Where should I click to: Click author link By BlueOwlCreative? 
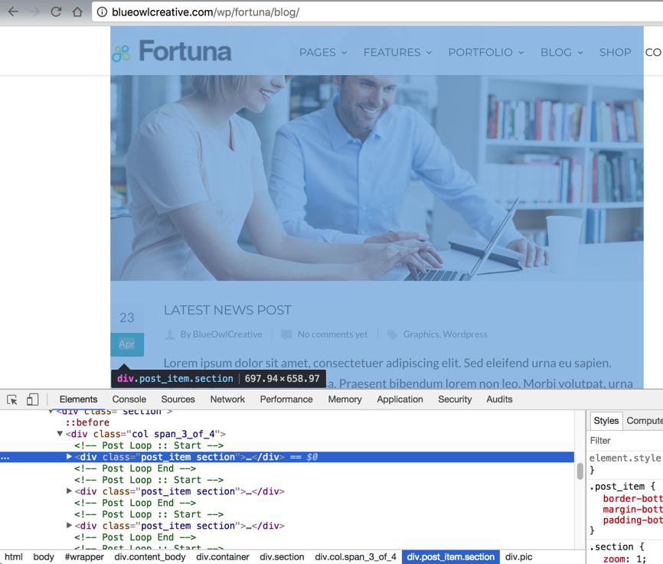click(x=221, y=334)
